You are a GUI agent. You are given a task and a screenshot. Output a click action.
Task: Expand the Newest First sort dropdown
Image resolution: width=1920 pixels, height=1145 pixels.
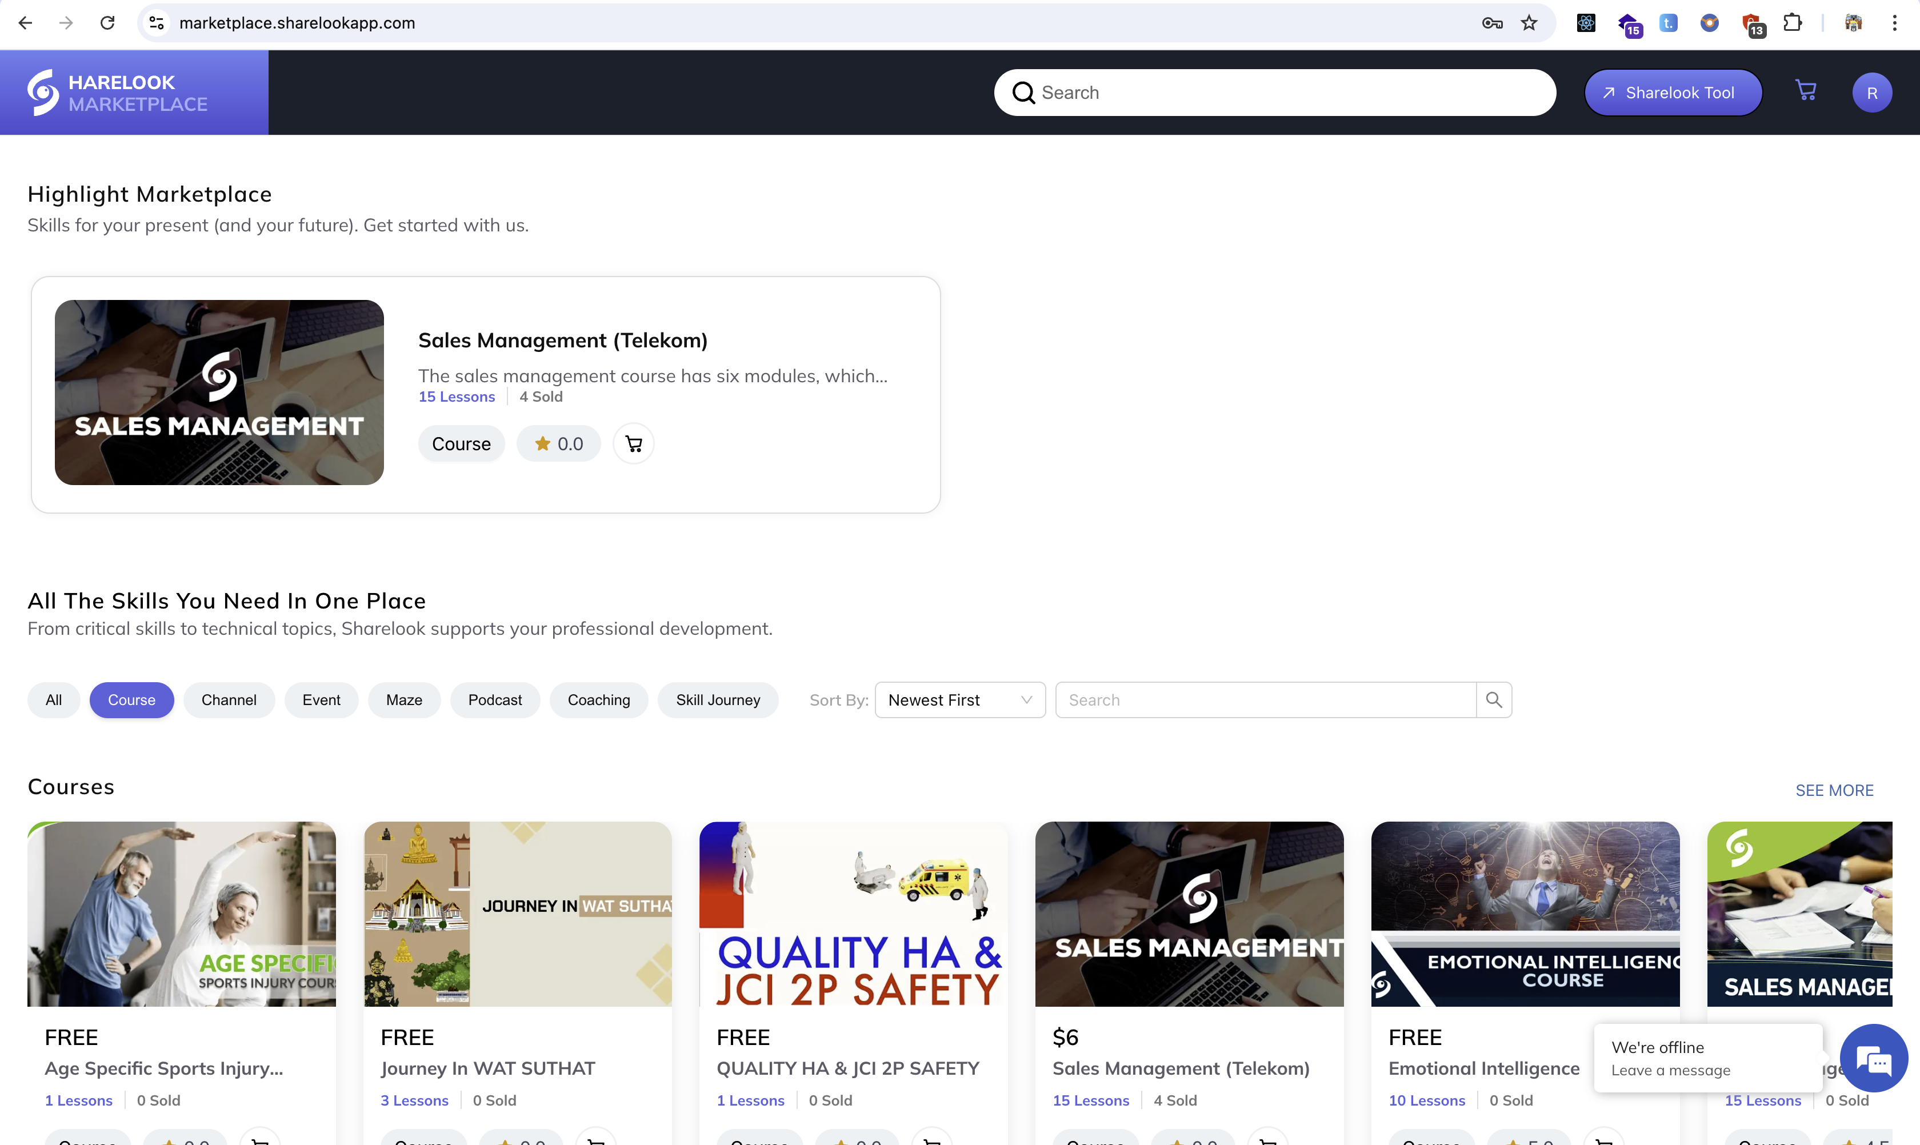(960, 700)
